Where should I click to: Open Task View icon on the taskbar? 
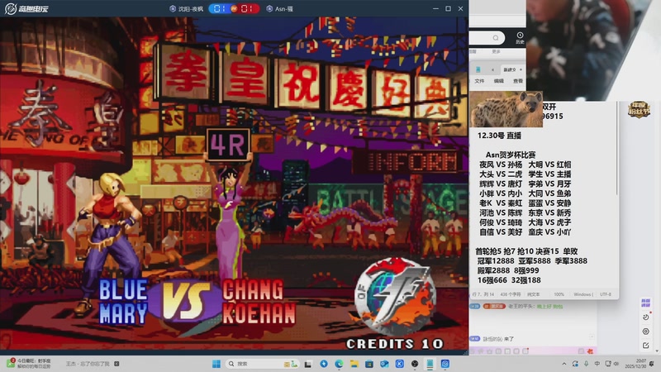pyautogui.click(x=308, y=364)
